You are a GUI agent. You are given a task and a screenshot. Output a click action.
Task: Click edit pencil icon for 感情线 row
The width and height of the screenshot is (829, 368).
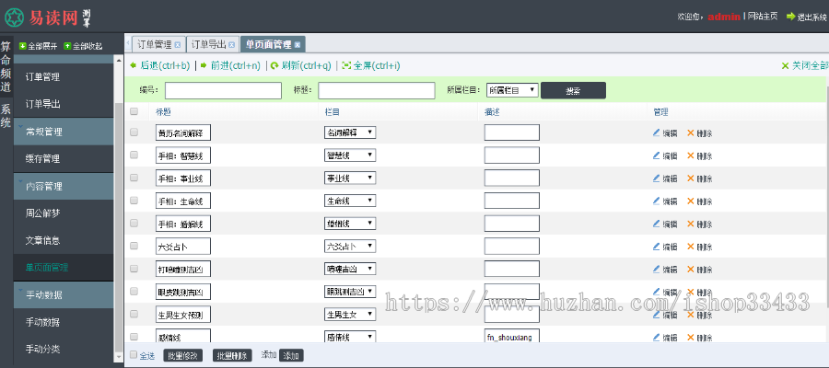(656, 337)
